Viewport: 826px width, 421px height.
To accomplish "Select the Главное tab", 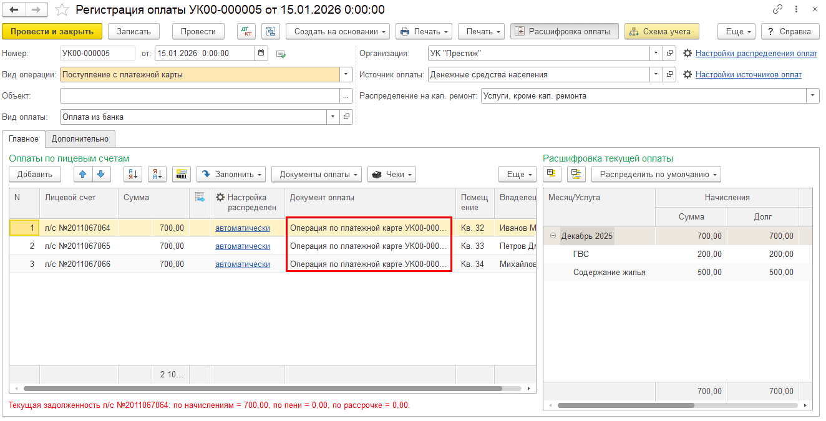I will (24, 139).
